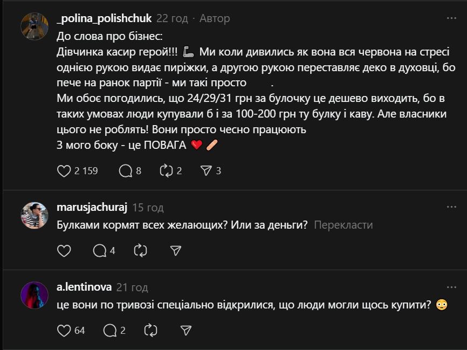Click marusjachuraj's profile avatar

(x=35, y=216)
